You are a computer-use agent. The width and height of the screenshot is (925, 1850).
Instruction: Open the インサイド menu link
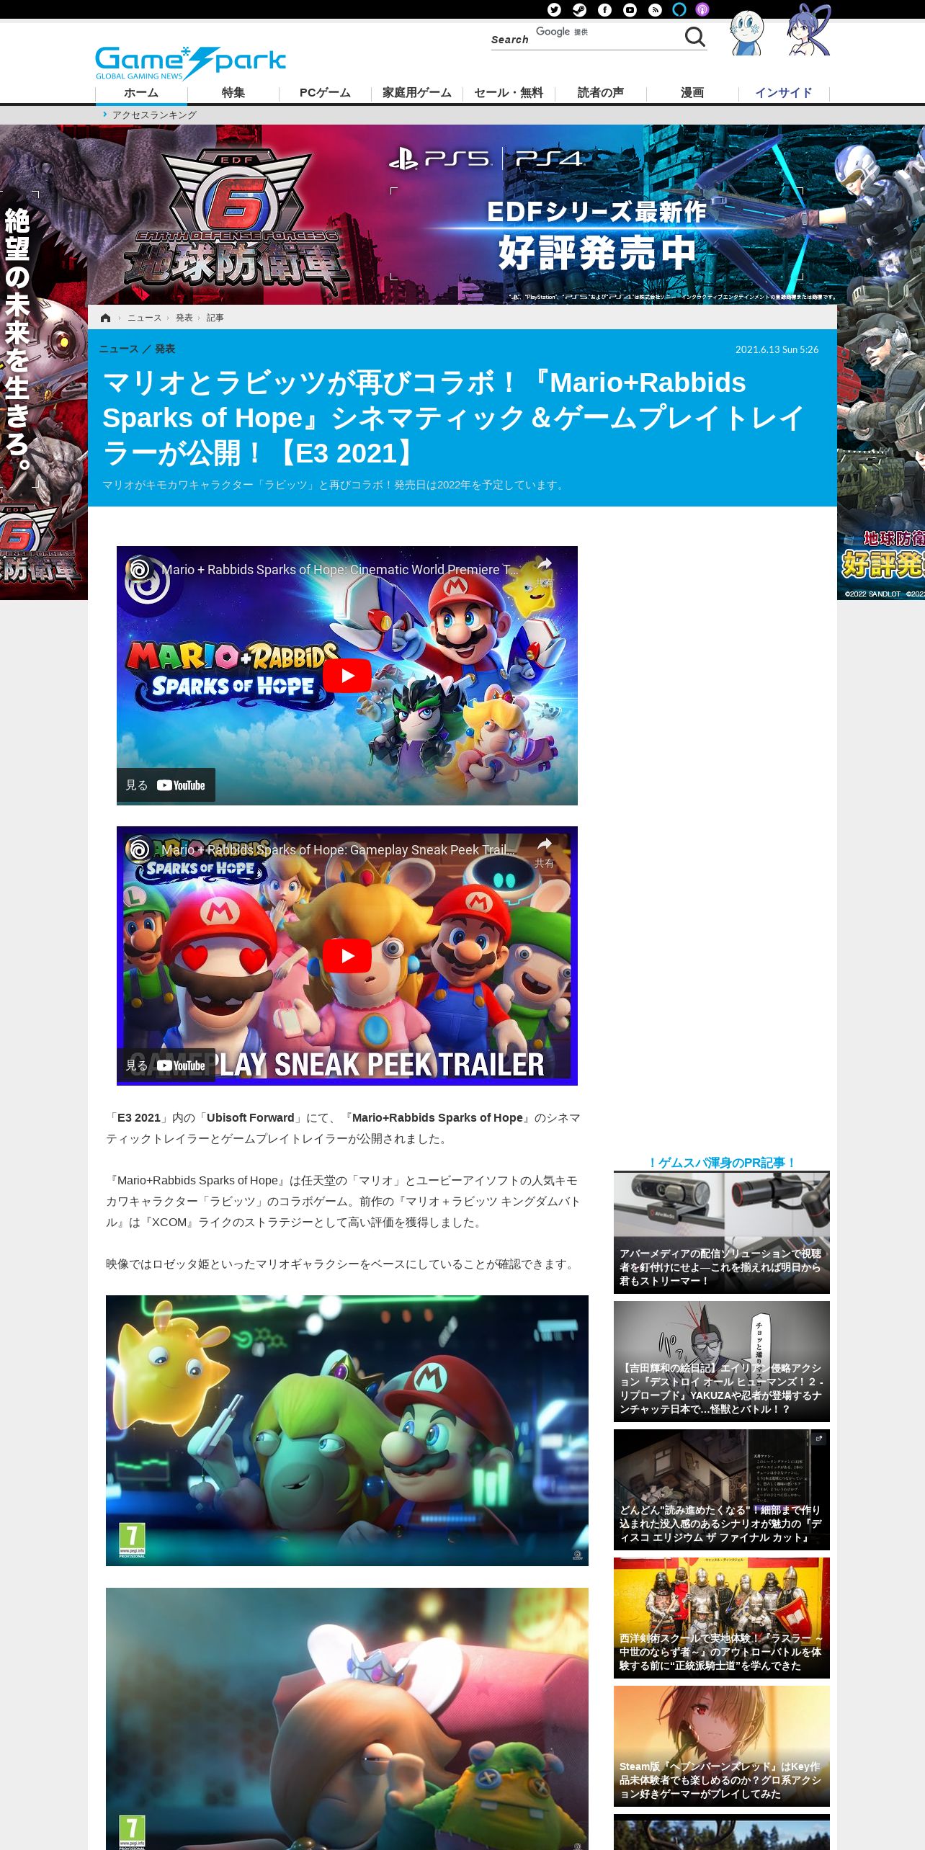click(784, 93)
